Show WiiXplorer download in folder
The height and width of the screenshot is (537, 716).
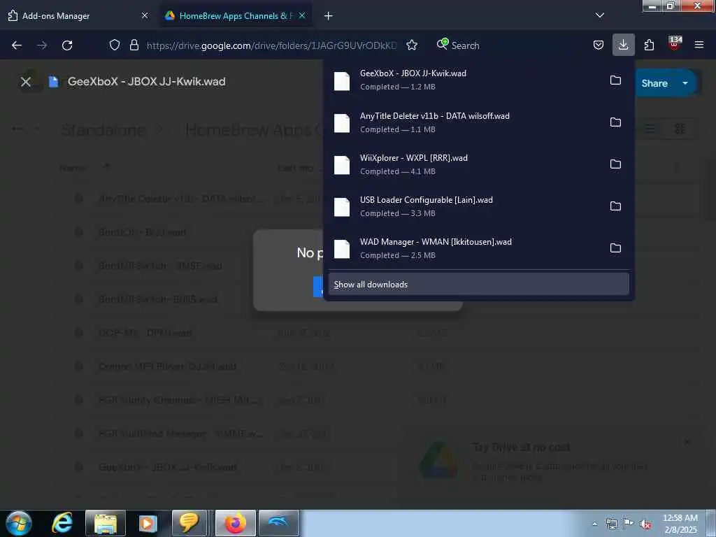coord(615,164)
